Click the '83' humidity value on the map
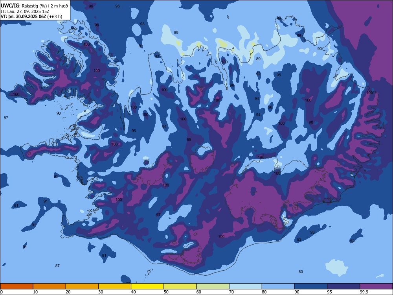 301,272
